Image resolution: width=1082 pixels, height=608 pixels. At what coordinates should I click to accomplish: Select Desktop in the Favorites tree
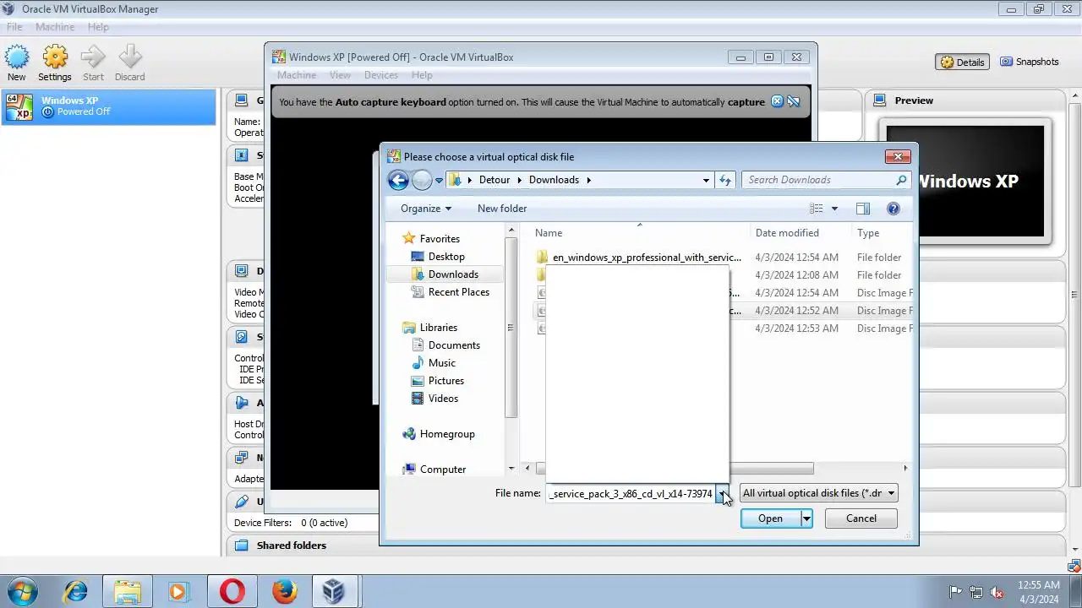click(x=446, y=257)
